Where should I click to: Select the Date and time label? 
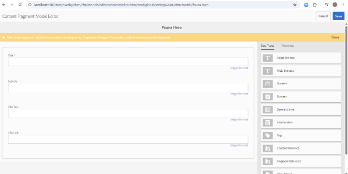(x=286, y=109)
